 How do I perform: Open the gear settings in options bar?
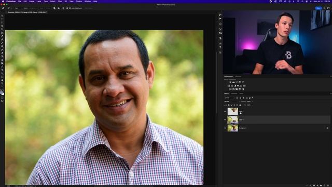(67, 8)
